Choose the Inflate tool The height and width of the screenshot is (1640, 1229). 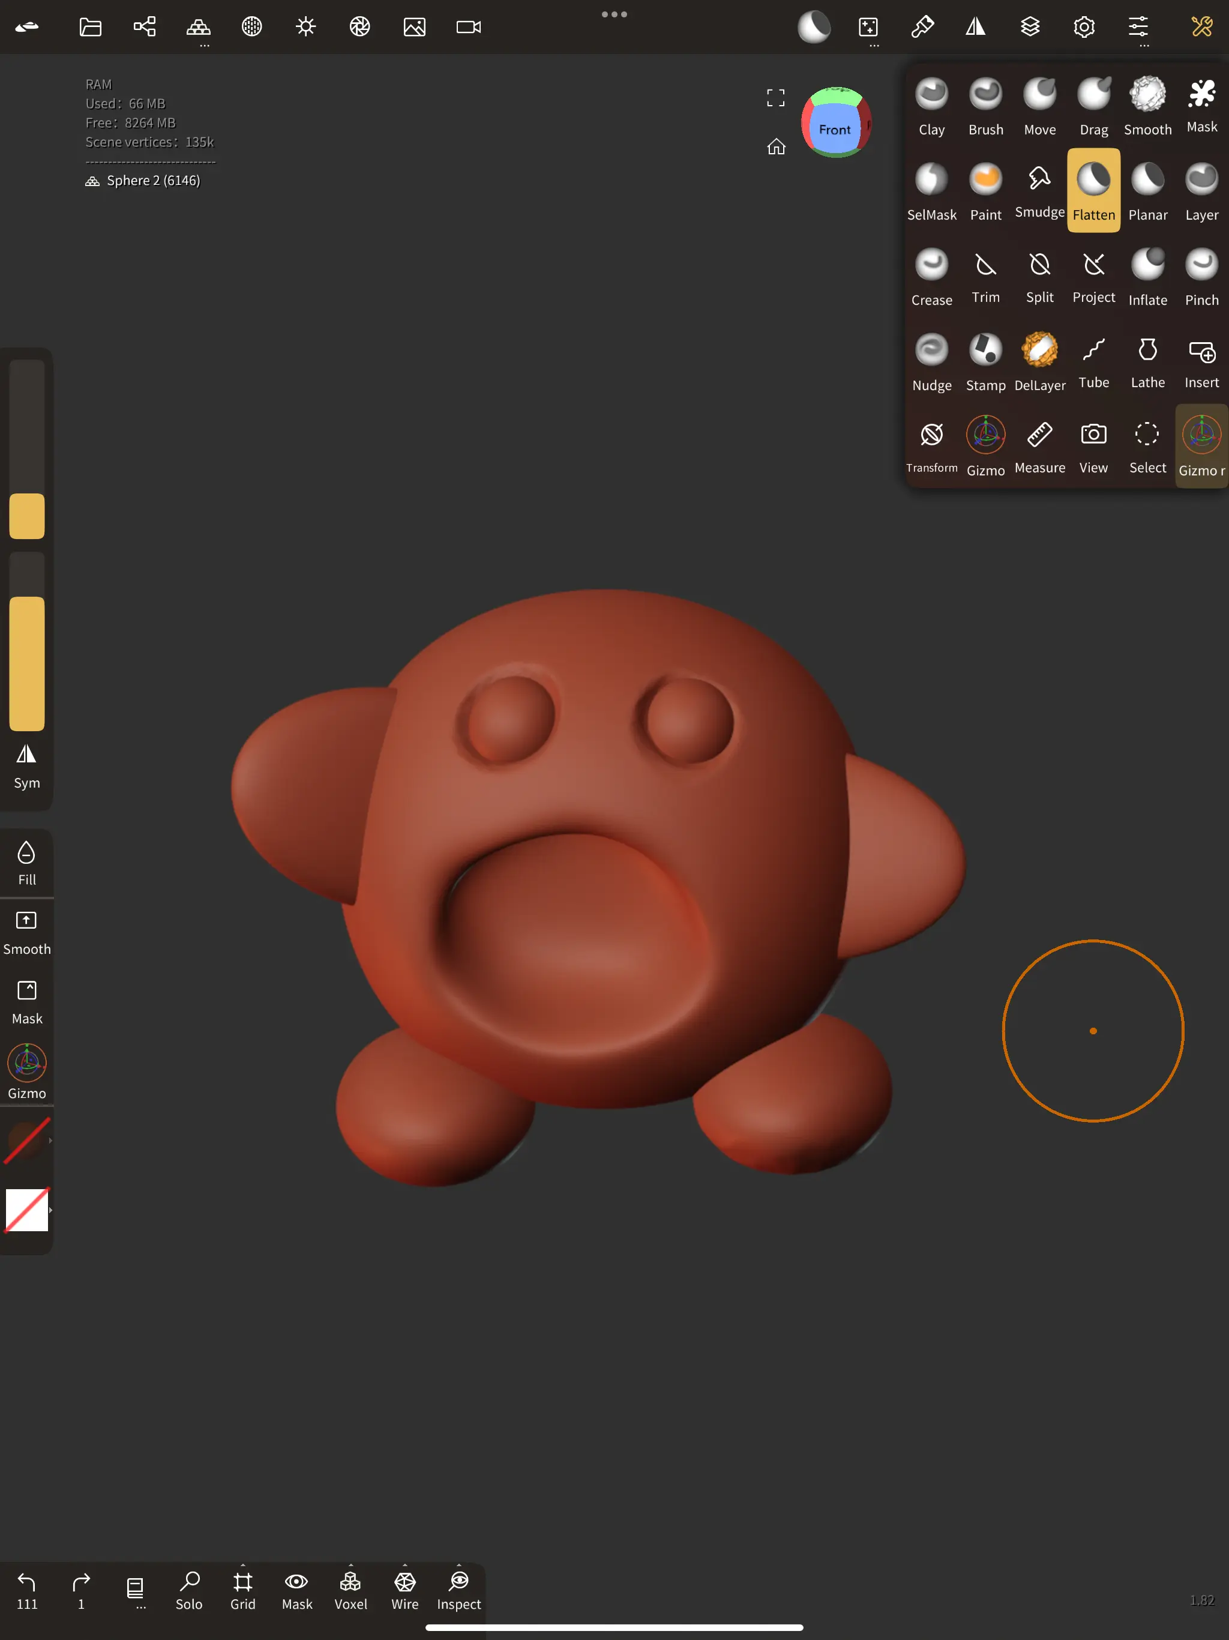click(x=1147, y=277)
